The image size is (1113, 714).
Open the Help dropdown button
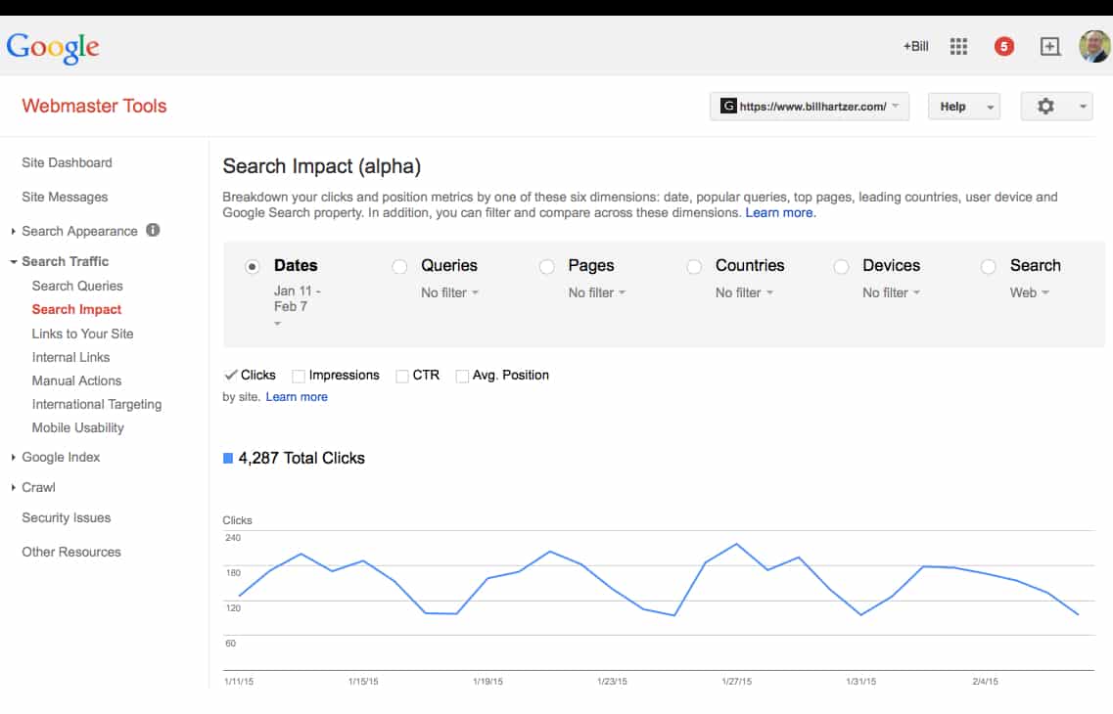963,107
